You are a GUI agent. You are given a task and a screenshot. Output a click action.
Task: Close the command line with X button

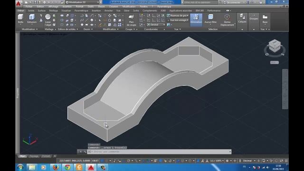[80, 152]
